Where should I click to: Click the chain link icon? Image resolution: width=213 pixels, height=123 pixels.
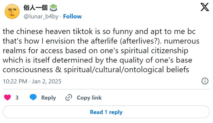pyautogui.click(x=69, y=98)
